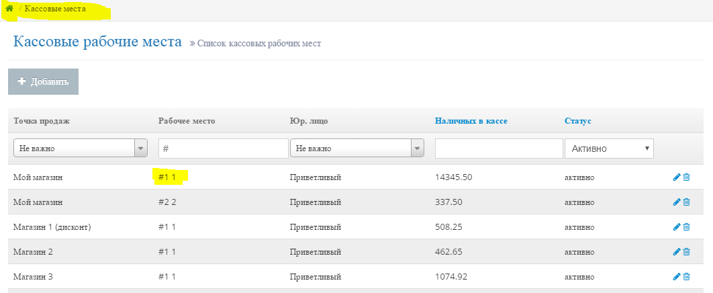Edit the Мой магазин #2 2 row
Image resolution: width=713 pixels, height=293 pixels.
[x=676, y=202]
